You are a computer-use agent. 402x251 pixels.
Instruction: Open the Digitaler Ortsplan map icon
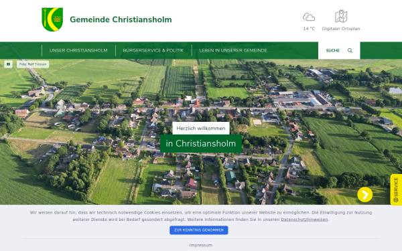pos(341,16)
